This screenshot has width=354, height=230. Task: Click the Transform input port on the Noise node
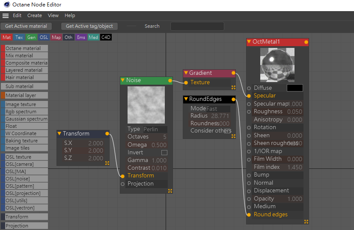[122, 176]
